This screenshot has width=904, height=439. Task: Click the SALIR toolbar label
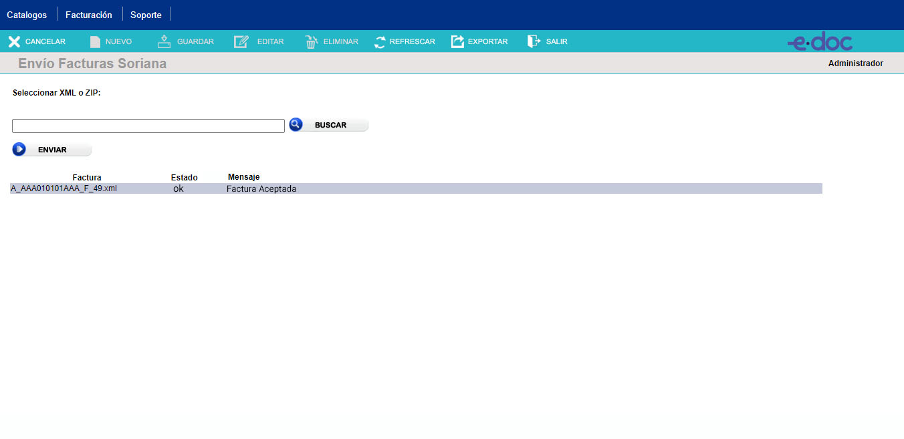pos(556,42)
